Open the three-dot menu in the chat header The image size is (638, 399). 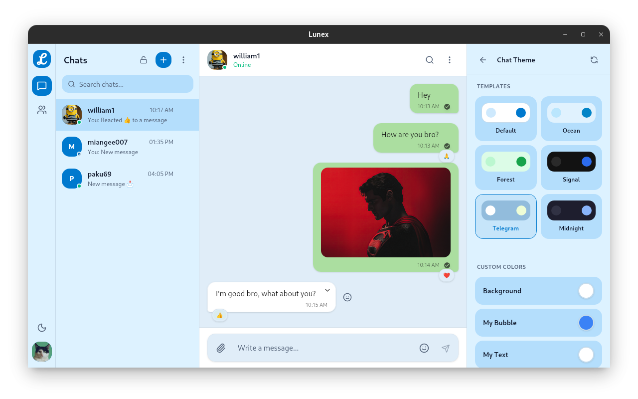coord(450,59)
